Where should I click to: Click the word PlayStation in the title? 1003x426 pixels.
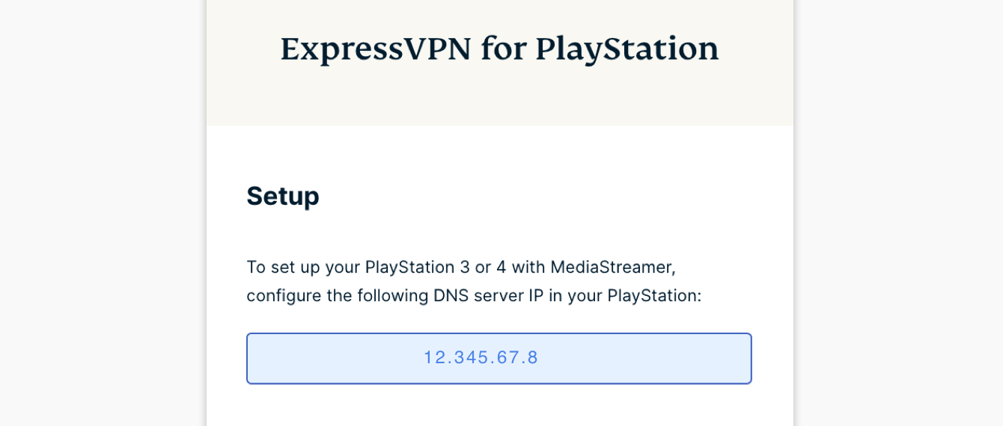click(627, 49)
